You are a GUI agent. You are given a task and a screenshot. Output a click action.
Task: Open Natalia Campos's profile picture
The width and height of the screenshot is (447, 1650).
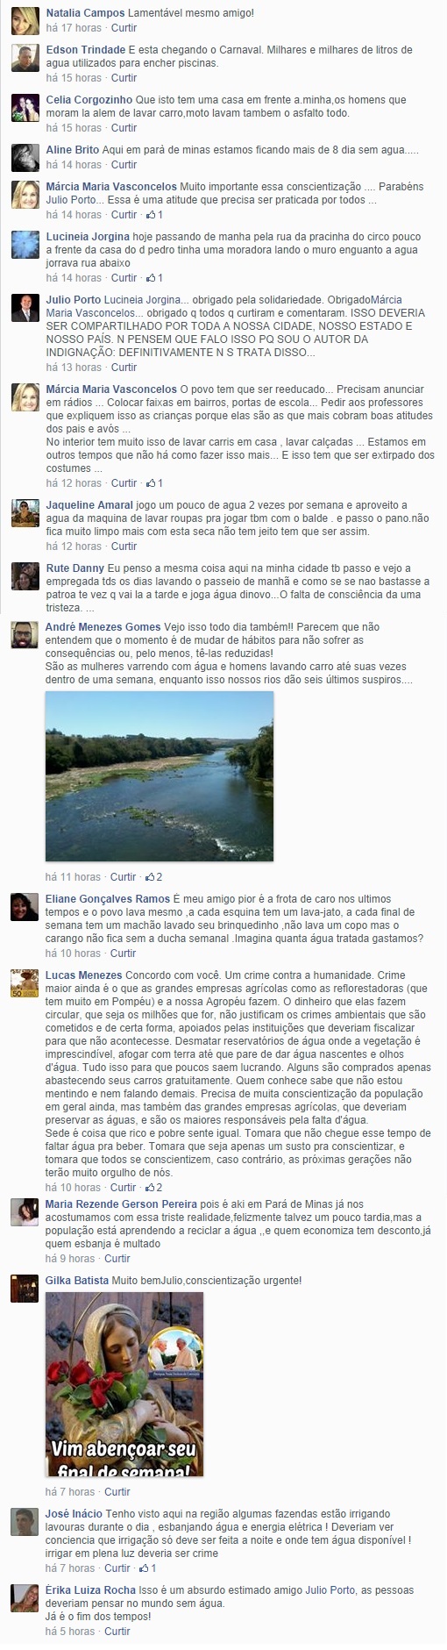tap(25, 20)
